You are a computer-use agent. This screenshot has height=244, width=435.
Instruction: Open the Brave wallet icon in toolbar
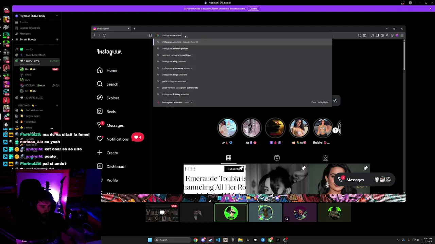click(x=382, y=35)
